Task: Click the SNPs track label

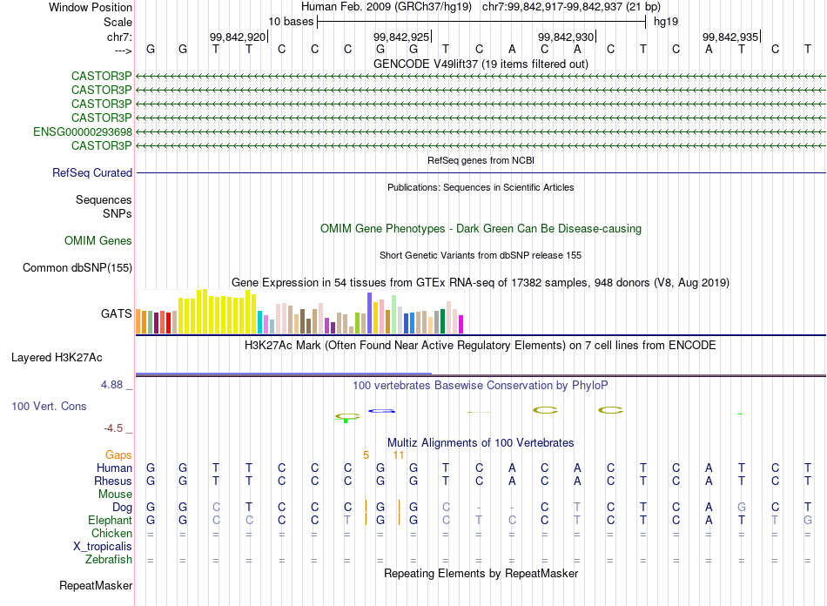Action: 118,213
